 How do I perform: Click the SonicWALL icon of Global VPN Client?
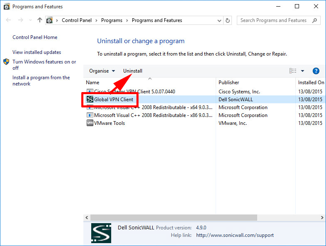[90, 100]
